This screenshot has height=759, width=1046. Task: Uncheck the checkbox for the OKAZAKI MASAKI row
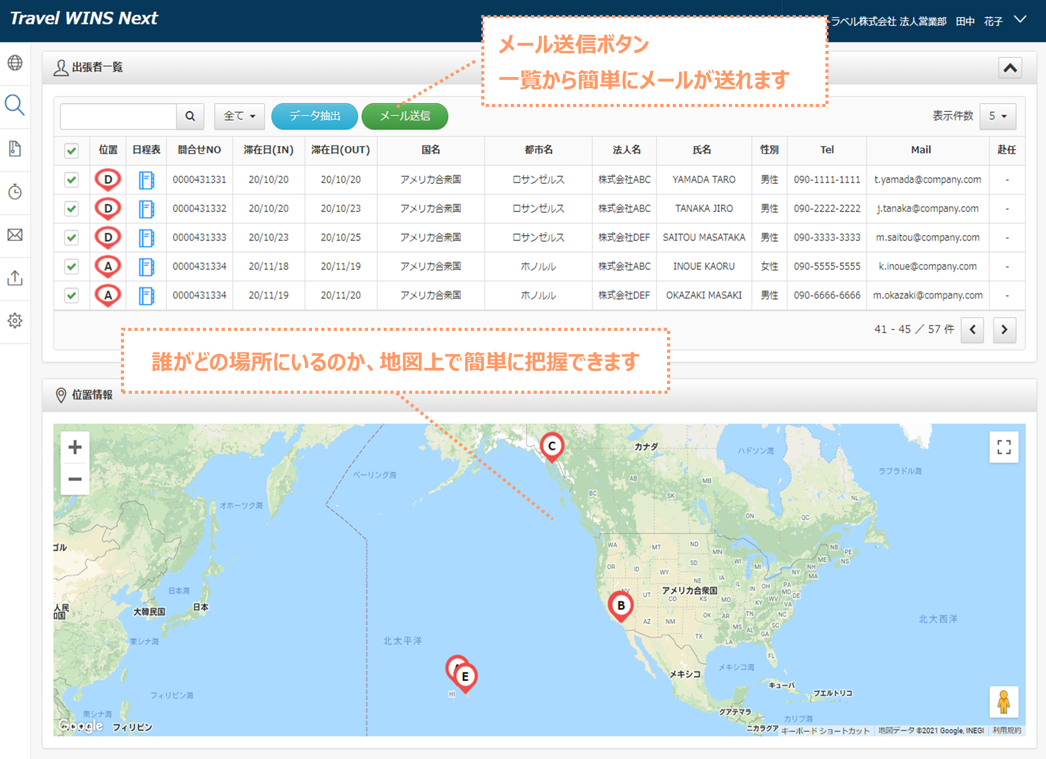coord(72,296)
